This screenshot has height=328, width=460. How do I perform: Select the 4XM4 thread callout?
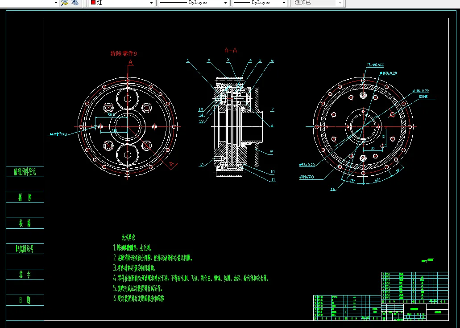[x=307, y=177]
